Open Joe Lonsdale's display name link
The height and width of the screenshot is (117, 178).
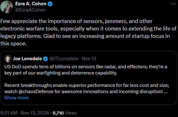pos(27,59)
